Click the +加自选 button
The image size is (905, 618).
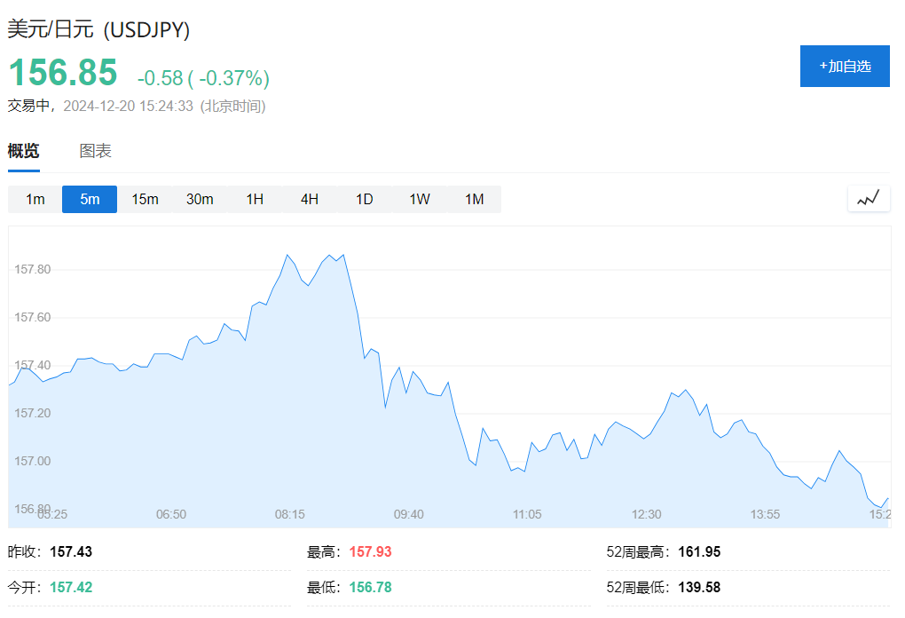(844, 67)
